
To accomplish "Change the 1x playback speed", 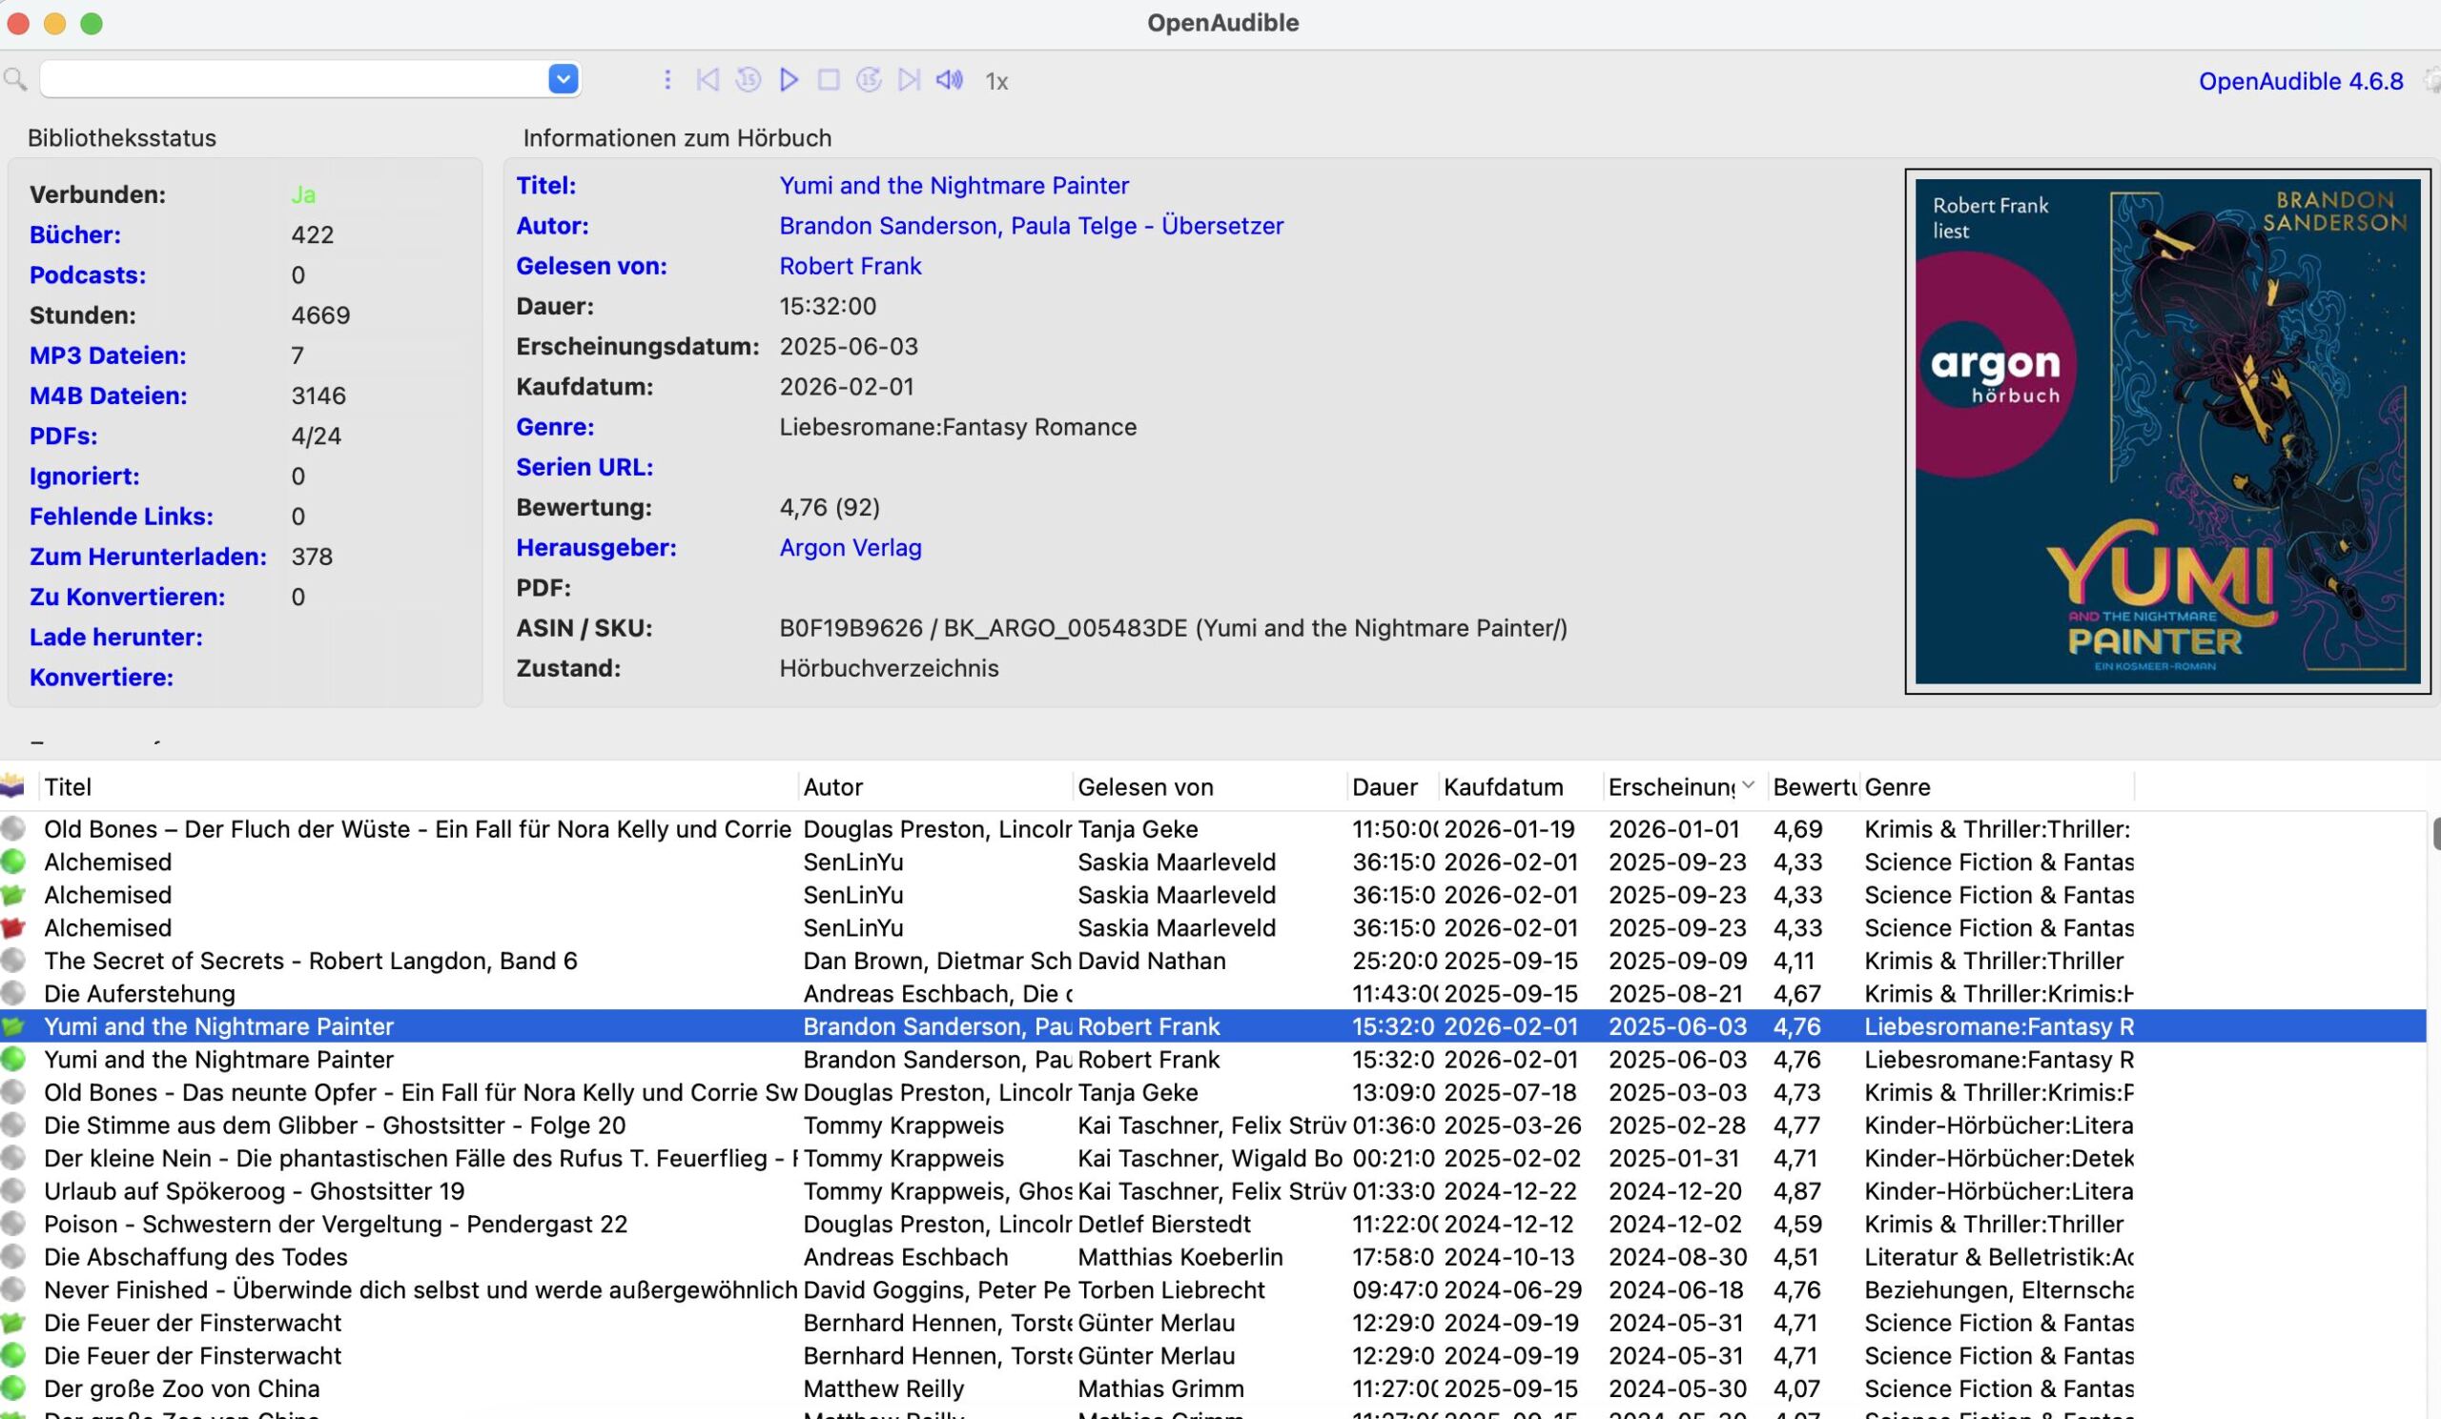I will (996, 82).
